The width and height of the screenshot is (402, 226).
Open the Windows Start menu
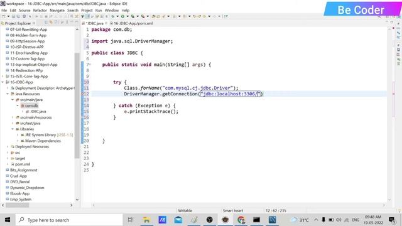(x=8, y=220)
